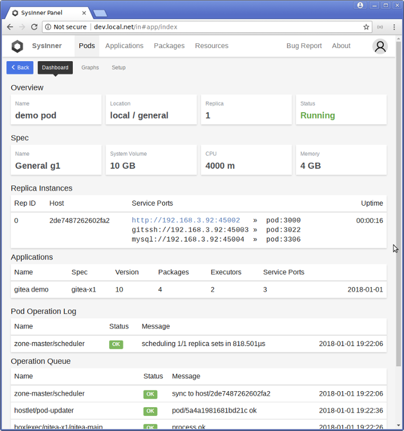Click the 2018-01-01 date in Applications row
This screenshot has width=404, height=431.
point(365,289)
